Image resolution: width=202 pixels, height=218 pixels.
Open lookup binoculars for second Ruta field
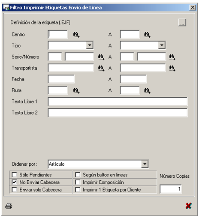tap(147, 91)
